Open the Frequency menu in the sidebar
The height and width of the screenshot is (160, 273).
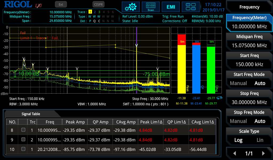tap(249, 7)
